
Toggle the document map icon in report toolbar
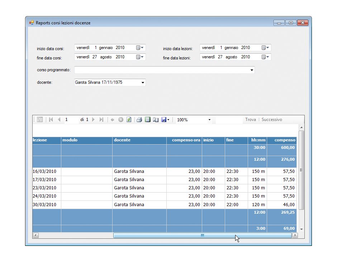40,120
